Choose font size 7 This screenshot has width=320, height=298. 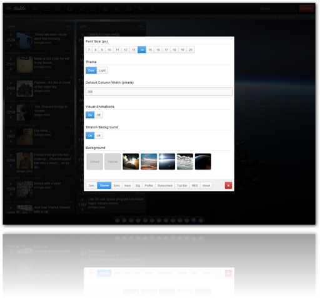tap(89, 50)
